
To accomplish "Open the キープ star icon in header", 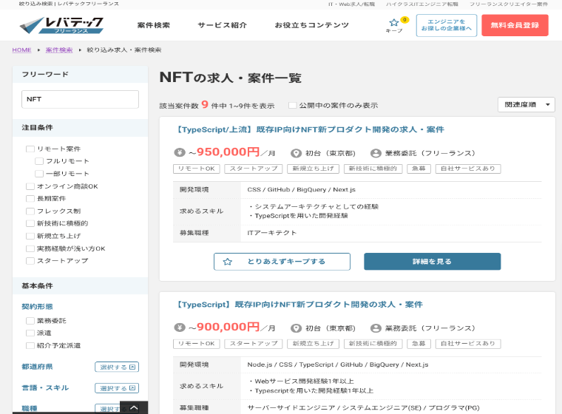I will [394, 23].
